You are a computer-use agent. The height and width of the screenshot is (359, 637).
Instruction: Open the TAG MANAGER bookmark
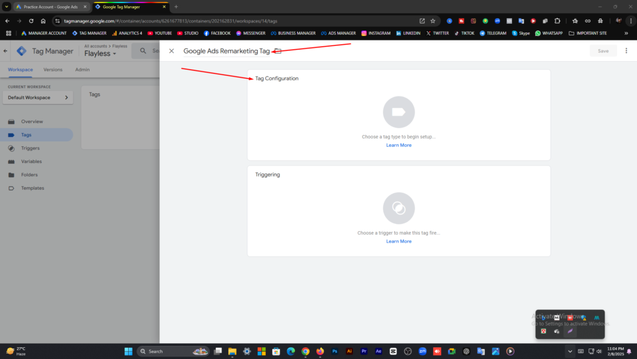[x=90, y=34]
